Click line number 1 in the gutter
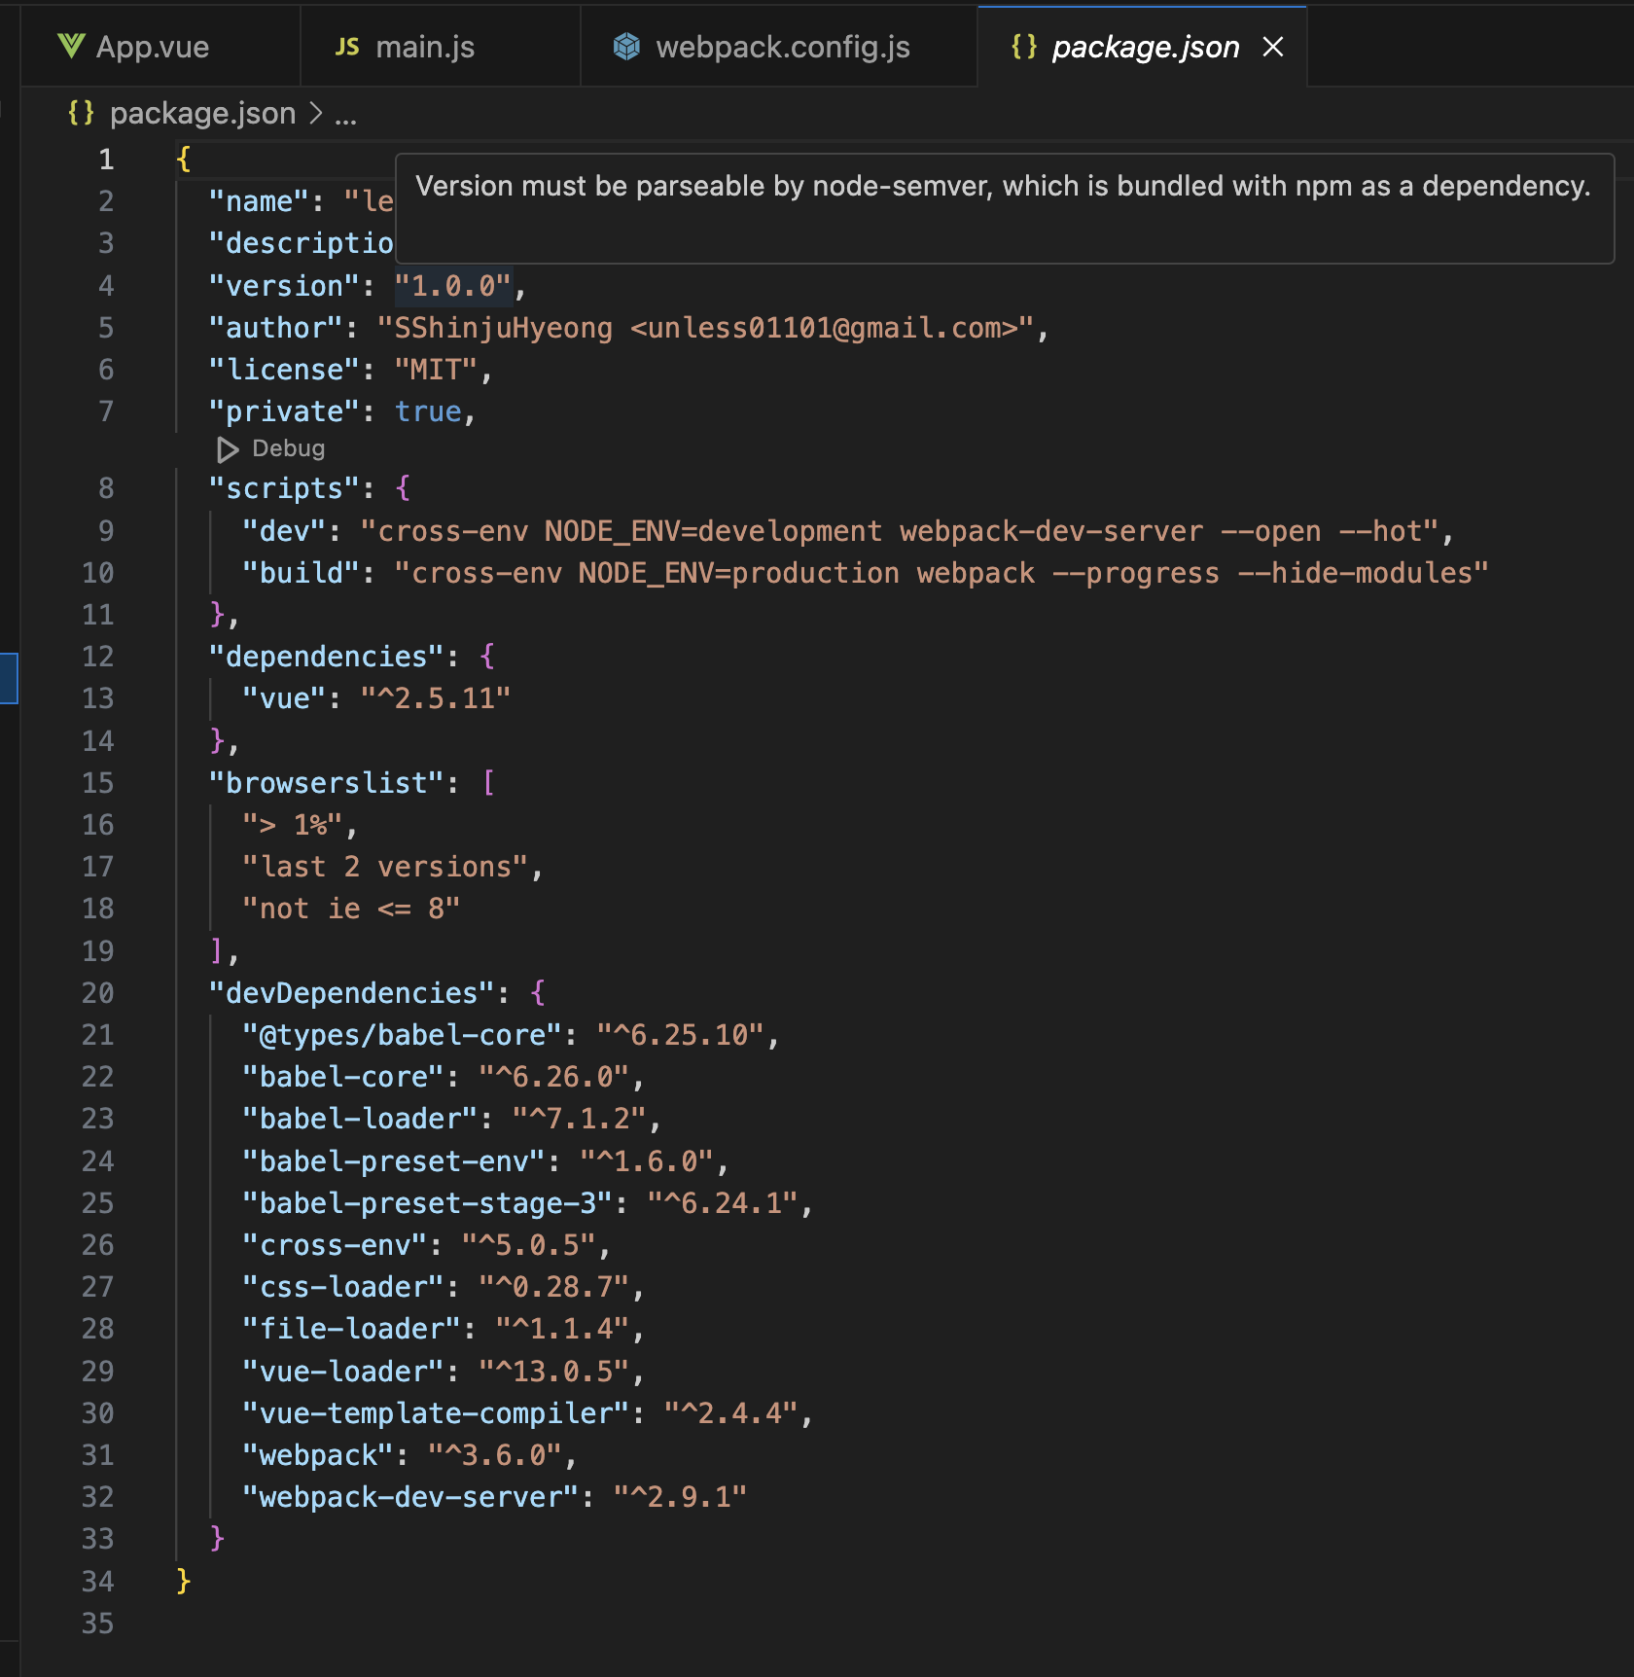 point(106,160)
